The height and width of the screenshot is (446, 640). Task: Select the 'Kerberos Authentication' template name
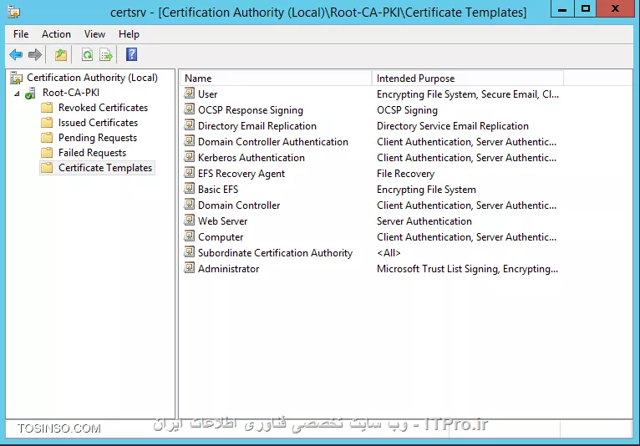251,158
